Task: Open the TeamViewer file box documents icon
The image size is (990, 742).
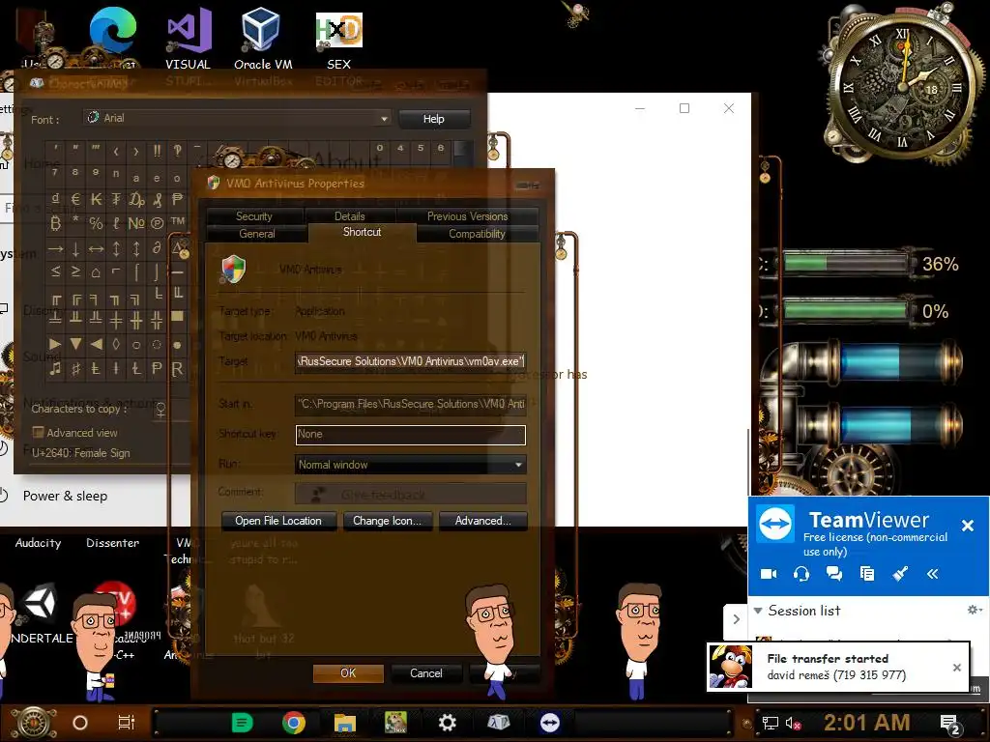Action: point(867,574)
